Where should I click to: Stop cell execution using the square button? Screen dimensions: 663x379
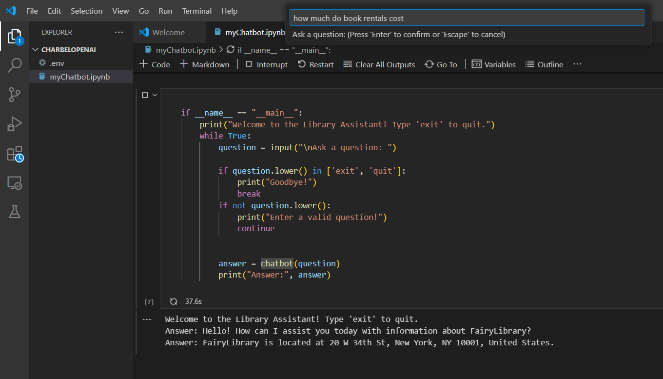tap(145, 95)
